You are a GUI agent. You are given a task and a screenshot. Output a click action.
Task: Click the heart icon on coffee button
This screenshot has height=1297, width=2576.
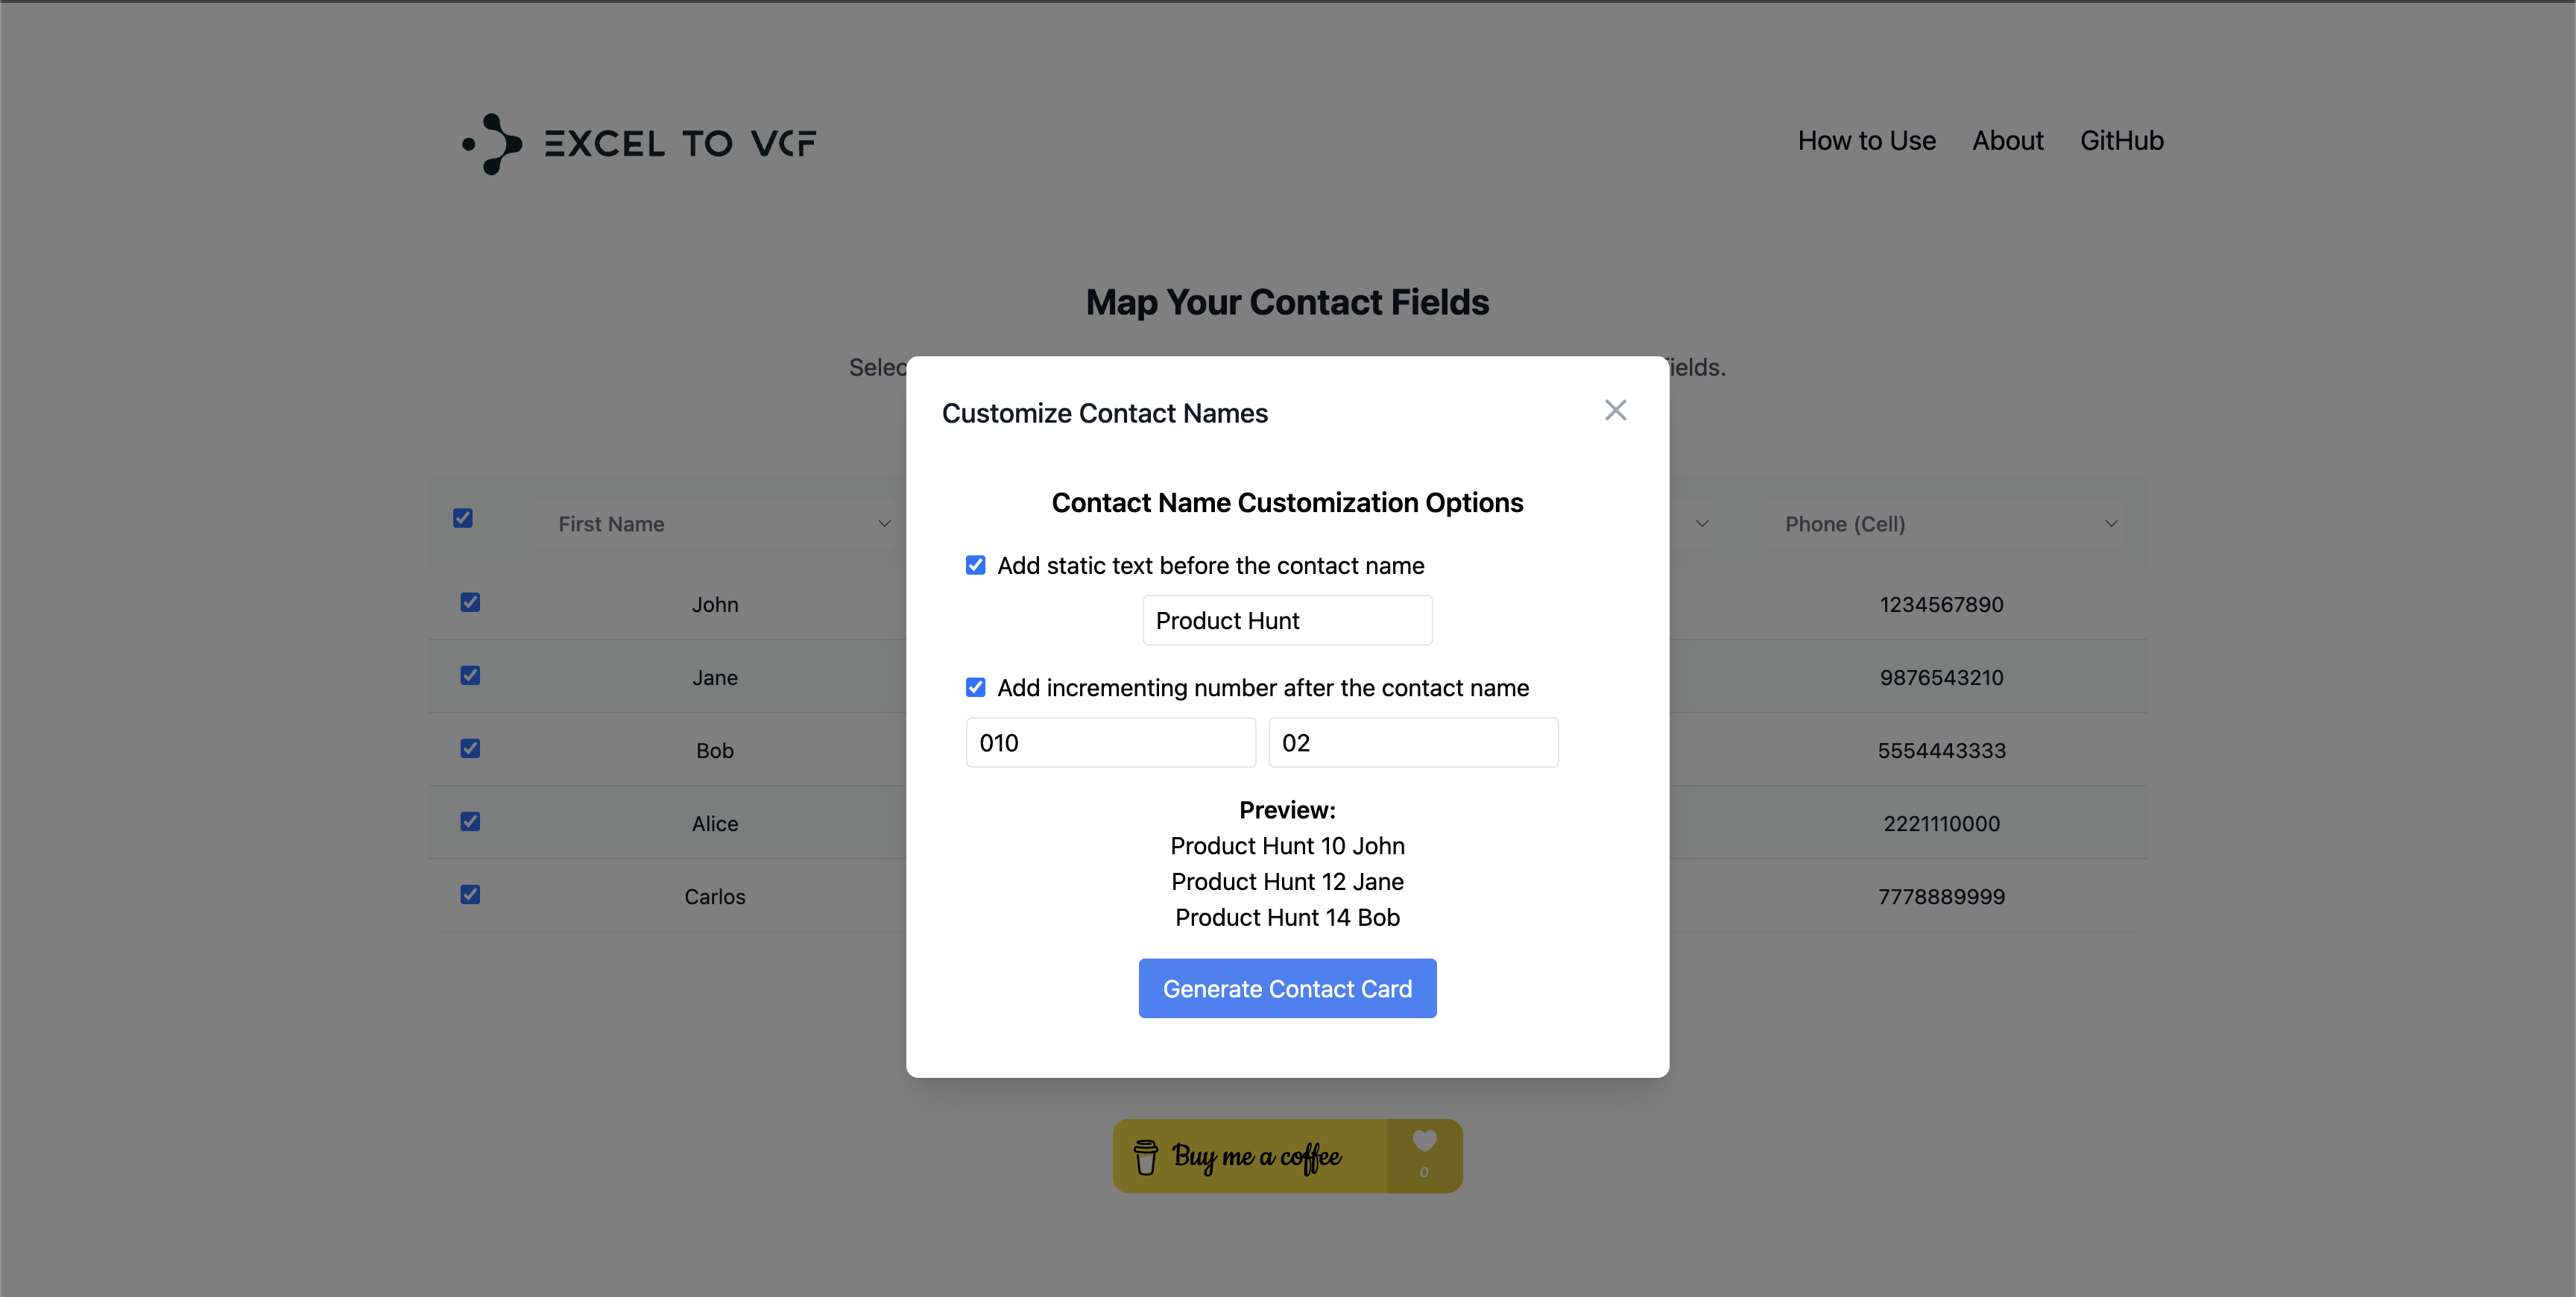point(1424,1141)
